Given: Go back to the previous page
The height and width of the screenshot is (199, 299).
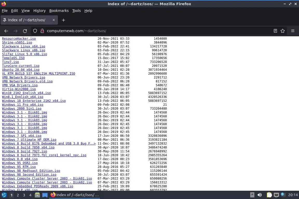Looking at the screenshot, I should tap(6, 31).
